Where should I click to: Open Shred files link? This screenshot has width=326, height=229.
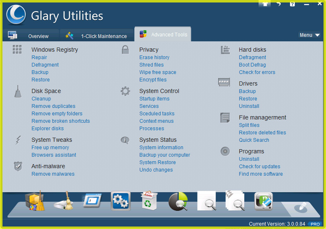(x=151, y=65)
